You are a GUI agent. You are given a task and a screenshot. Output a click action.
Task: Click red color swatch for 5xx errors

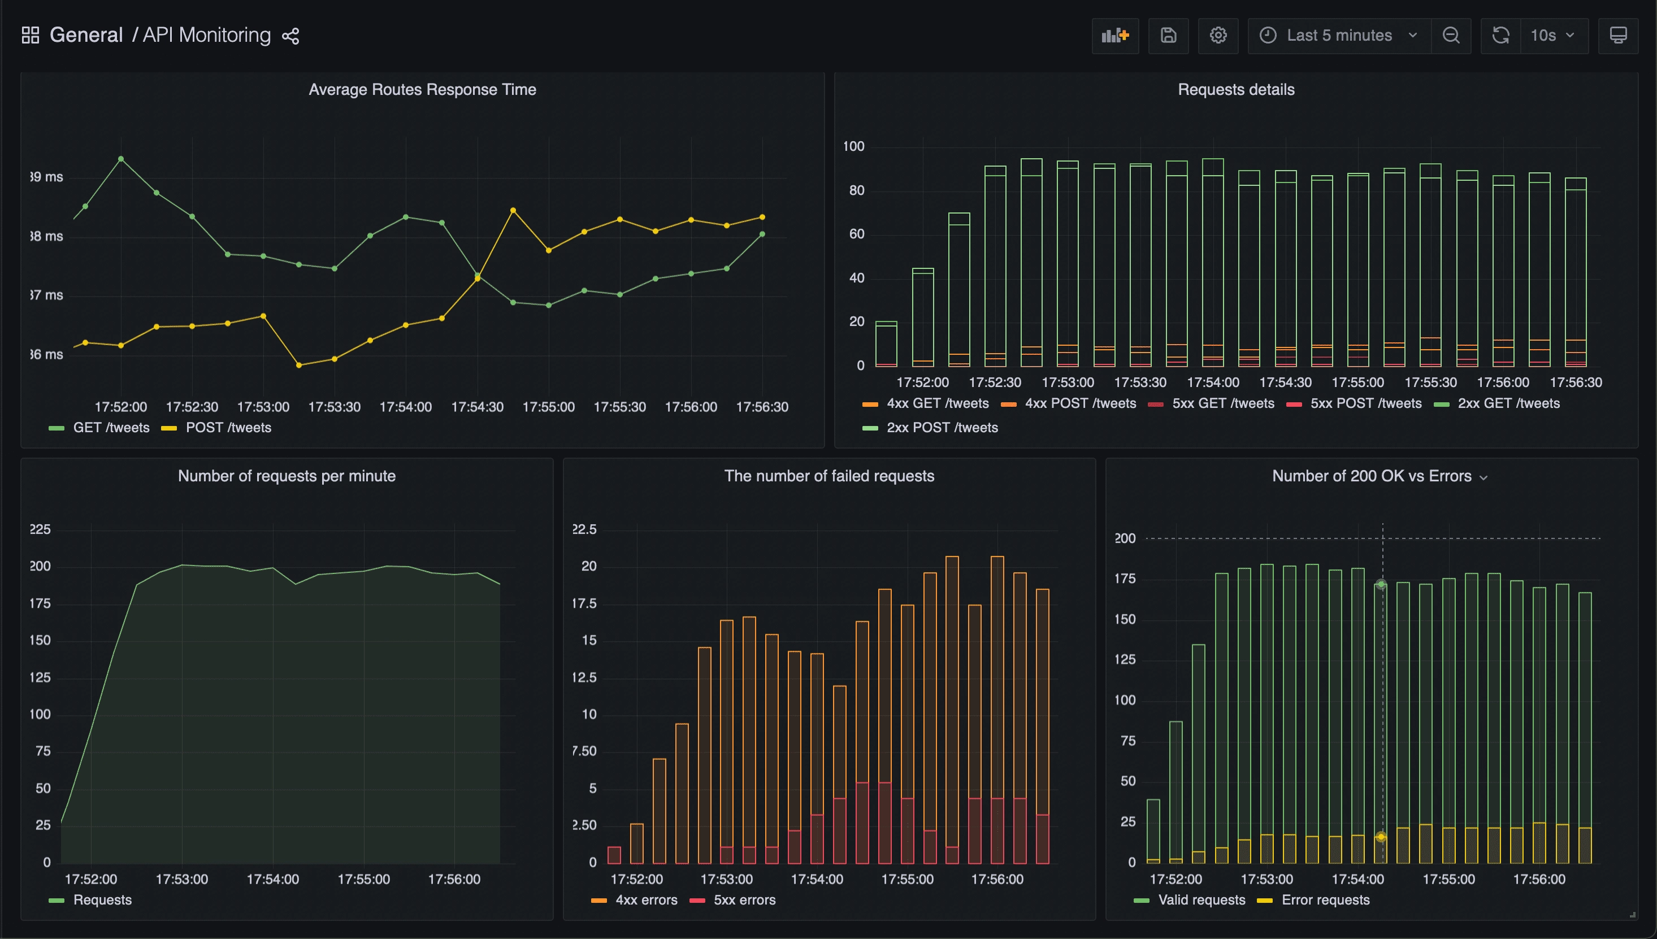pyautogui.click(x=697, y=901)
